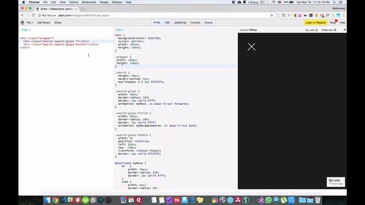
Task: Open Finder from the dock
Action: coord(47,200)
